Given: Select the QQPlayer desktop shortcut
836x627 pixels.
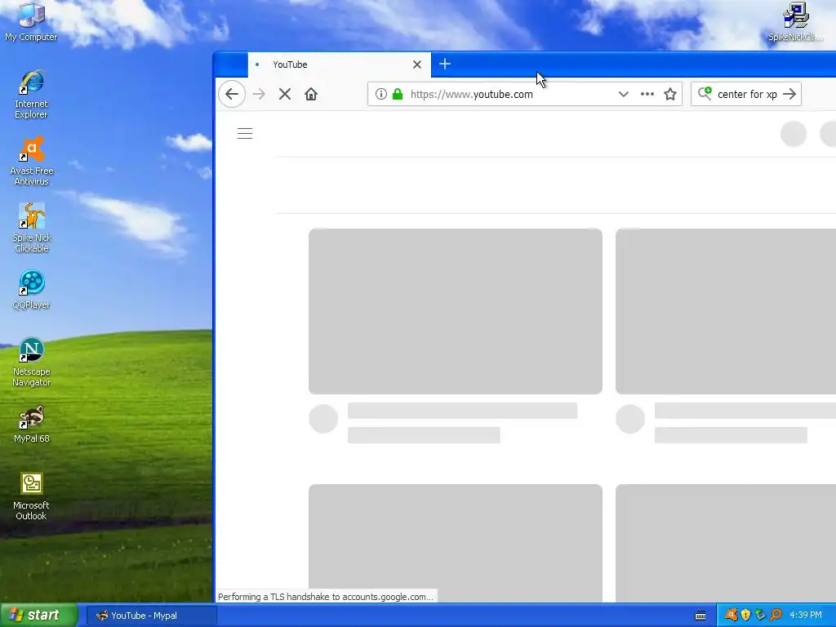Looking at the screenshot, I should tap(31, 290).
